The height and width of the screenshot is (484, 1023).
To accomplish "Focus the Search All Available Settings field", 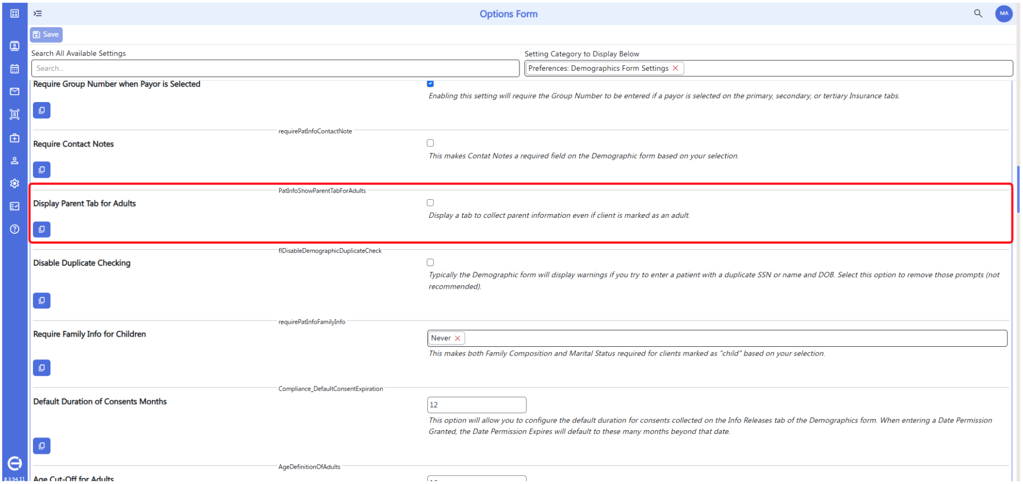I will pyautogui.click(x=275, y=68).
